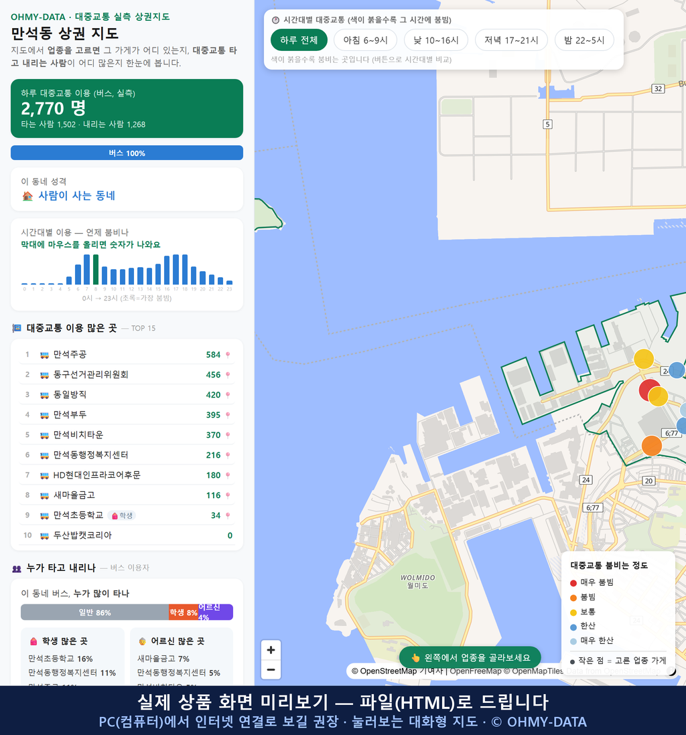Click the orange 붐빔 legend swatch

click(x=573, y=598)
